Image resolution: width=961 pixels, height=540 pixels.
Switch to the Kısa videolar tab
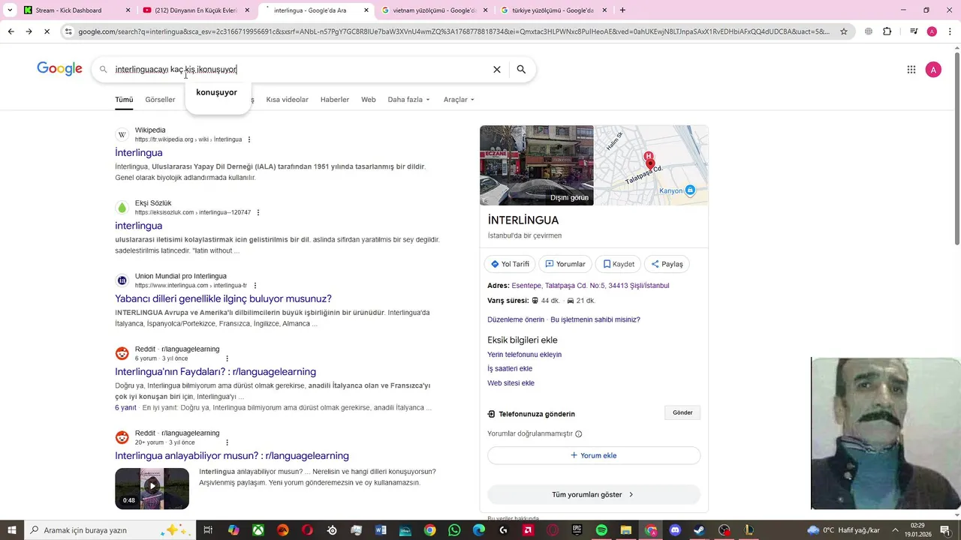(x=287, y=100)
